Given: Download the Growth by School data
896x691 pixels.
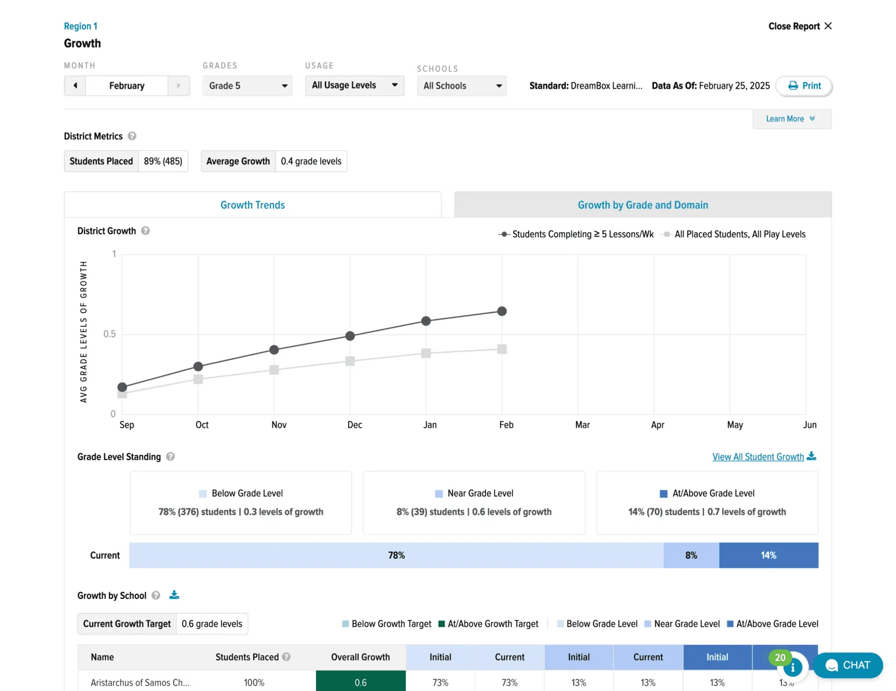Looking at the screenshot, I should pyautogui.click(x=174, y=595).
